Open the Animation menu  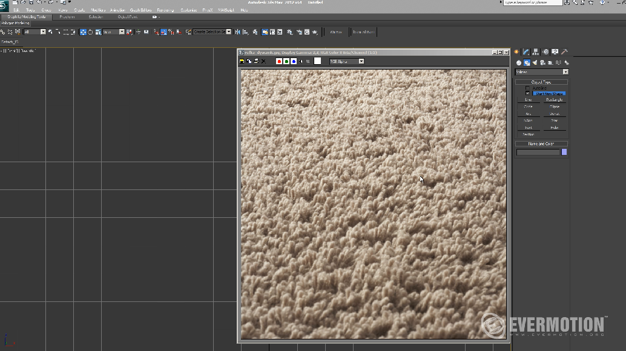point(117,10)
